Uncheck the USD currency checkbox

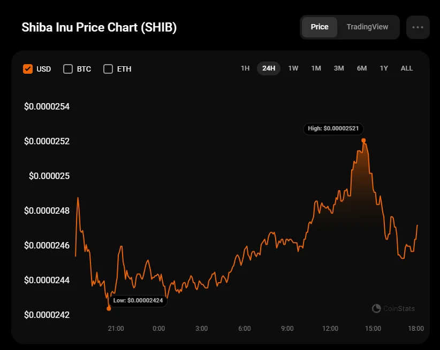[28, 69]
